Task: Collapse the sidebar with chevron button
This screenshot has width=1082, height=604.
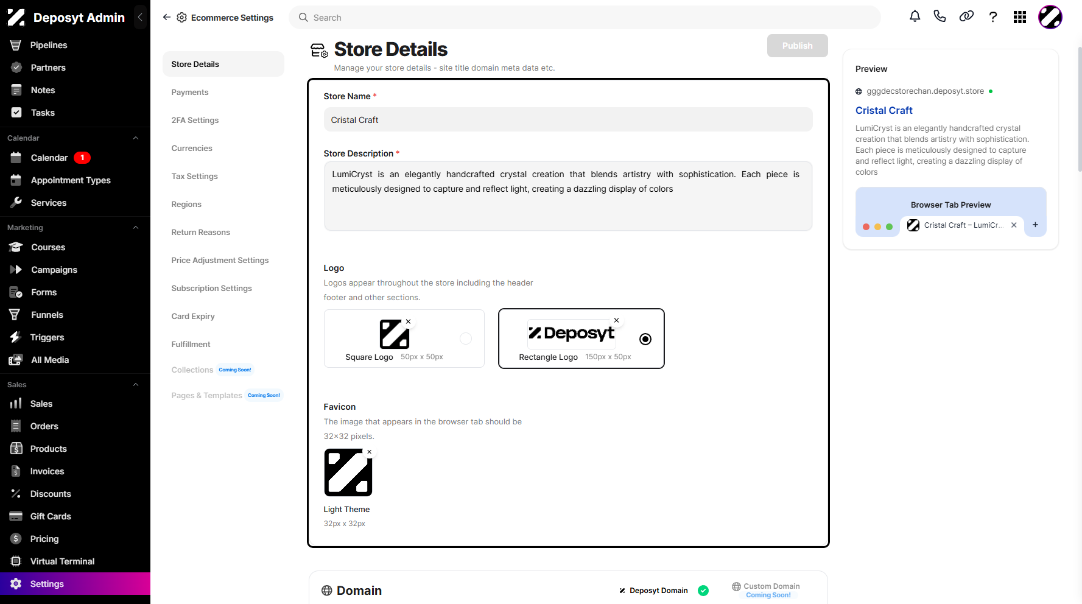Action: pyautogui.click(x=140, y=17)
